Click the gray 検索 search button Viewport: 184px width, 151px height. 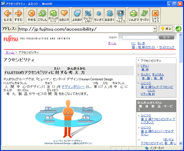166,37
